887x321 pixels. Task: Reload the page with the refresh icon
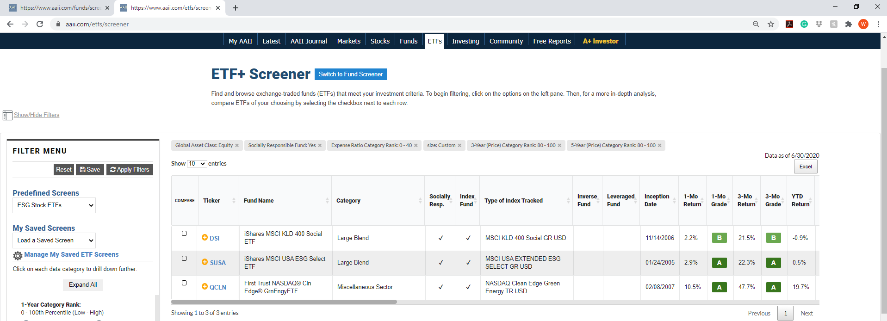[x=40, y=24]
